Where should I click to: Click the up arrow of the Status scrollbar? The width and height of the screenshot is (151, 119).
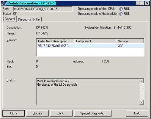point(142,81)
